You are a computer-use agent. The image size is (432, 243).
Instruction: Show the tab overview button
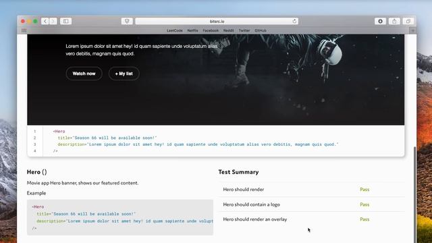408,21
